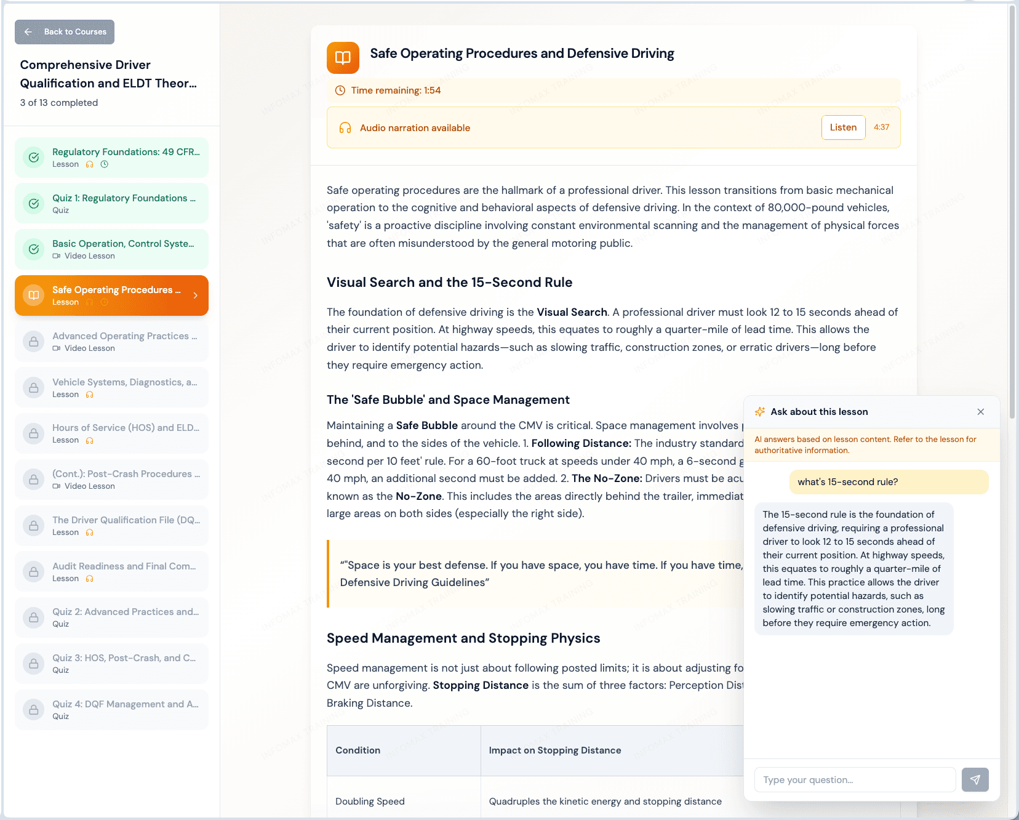Click the headphones audio narration icon
This screenshot has width=1019, height=820.
[345, 128]
